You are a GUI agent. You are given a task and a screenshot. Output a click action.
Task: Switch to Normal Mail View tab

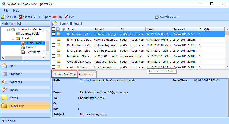click(x=65, y=74)
